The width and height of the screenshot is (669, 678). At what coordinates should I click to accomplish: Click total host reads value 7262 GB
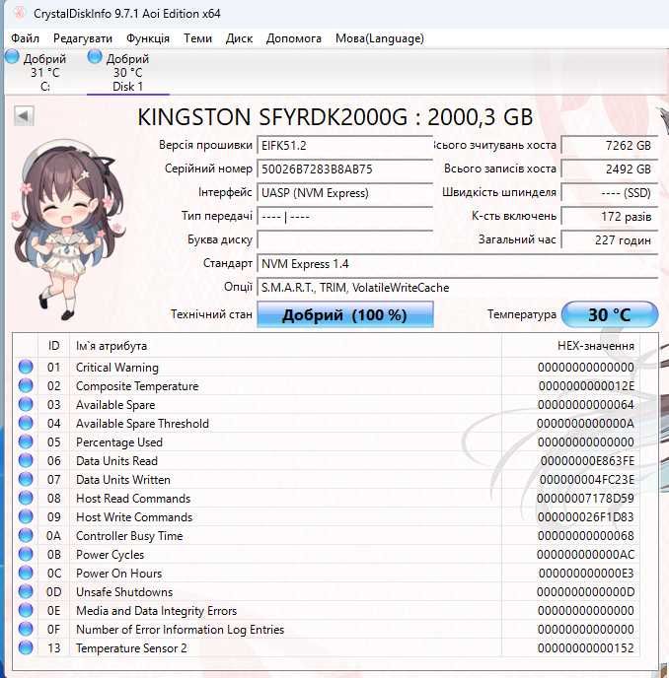(610, 145)
